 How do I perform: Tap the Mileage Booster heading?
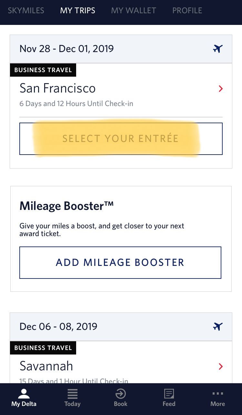(x=66, y=206)
